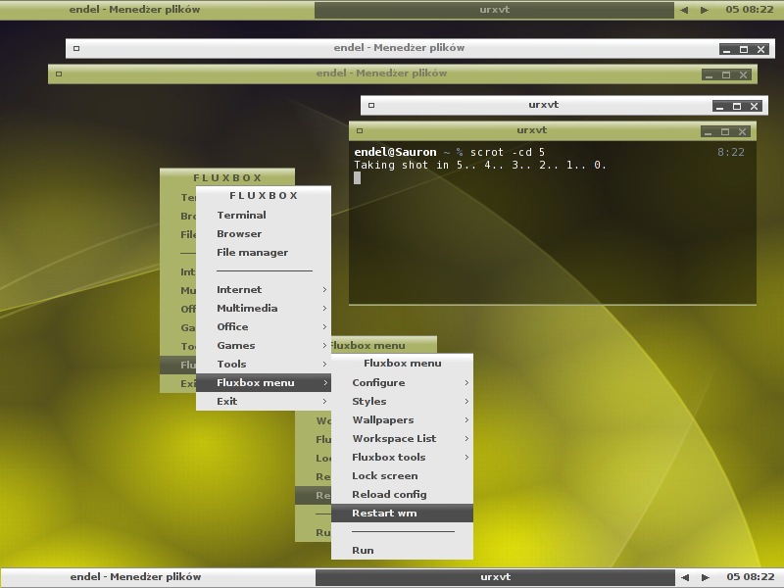Close the white-titled urxvt window

pos(754,106)
